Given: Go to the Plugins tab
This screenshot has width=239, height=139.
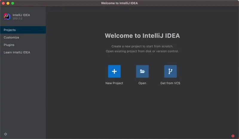Looking at the screenshot, I should pyautogui.click(x=9, y=45).
